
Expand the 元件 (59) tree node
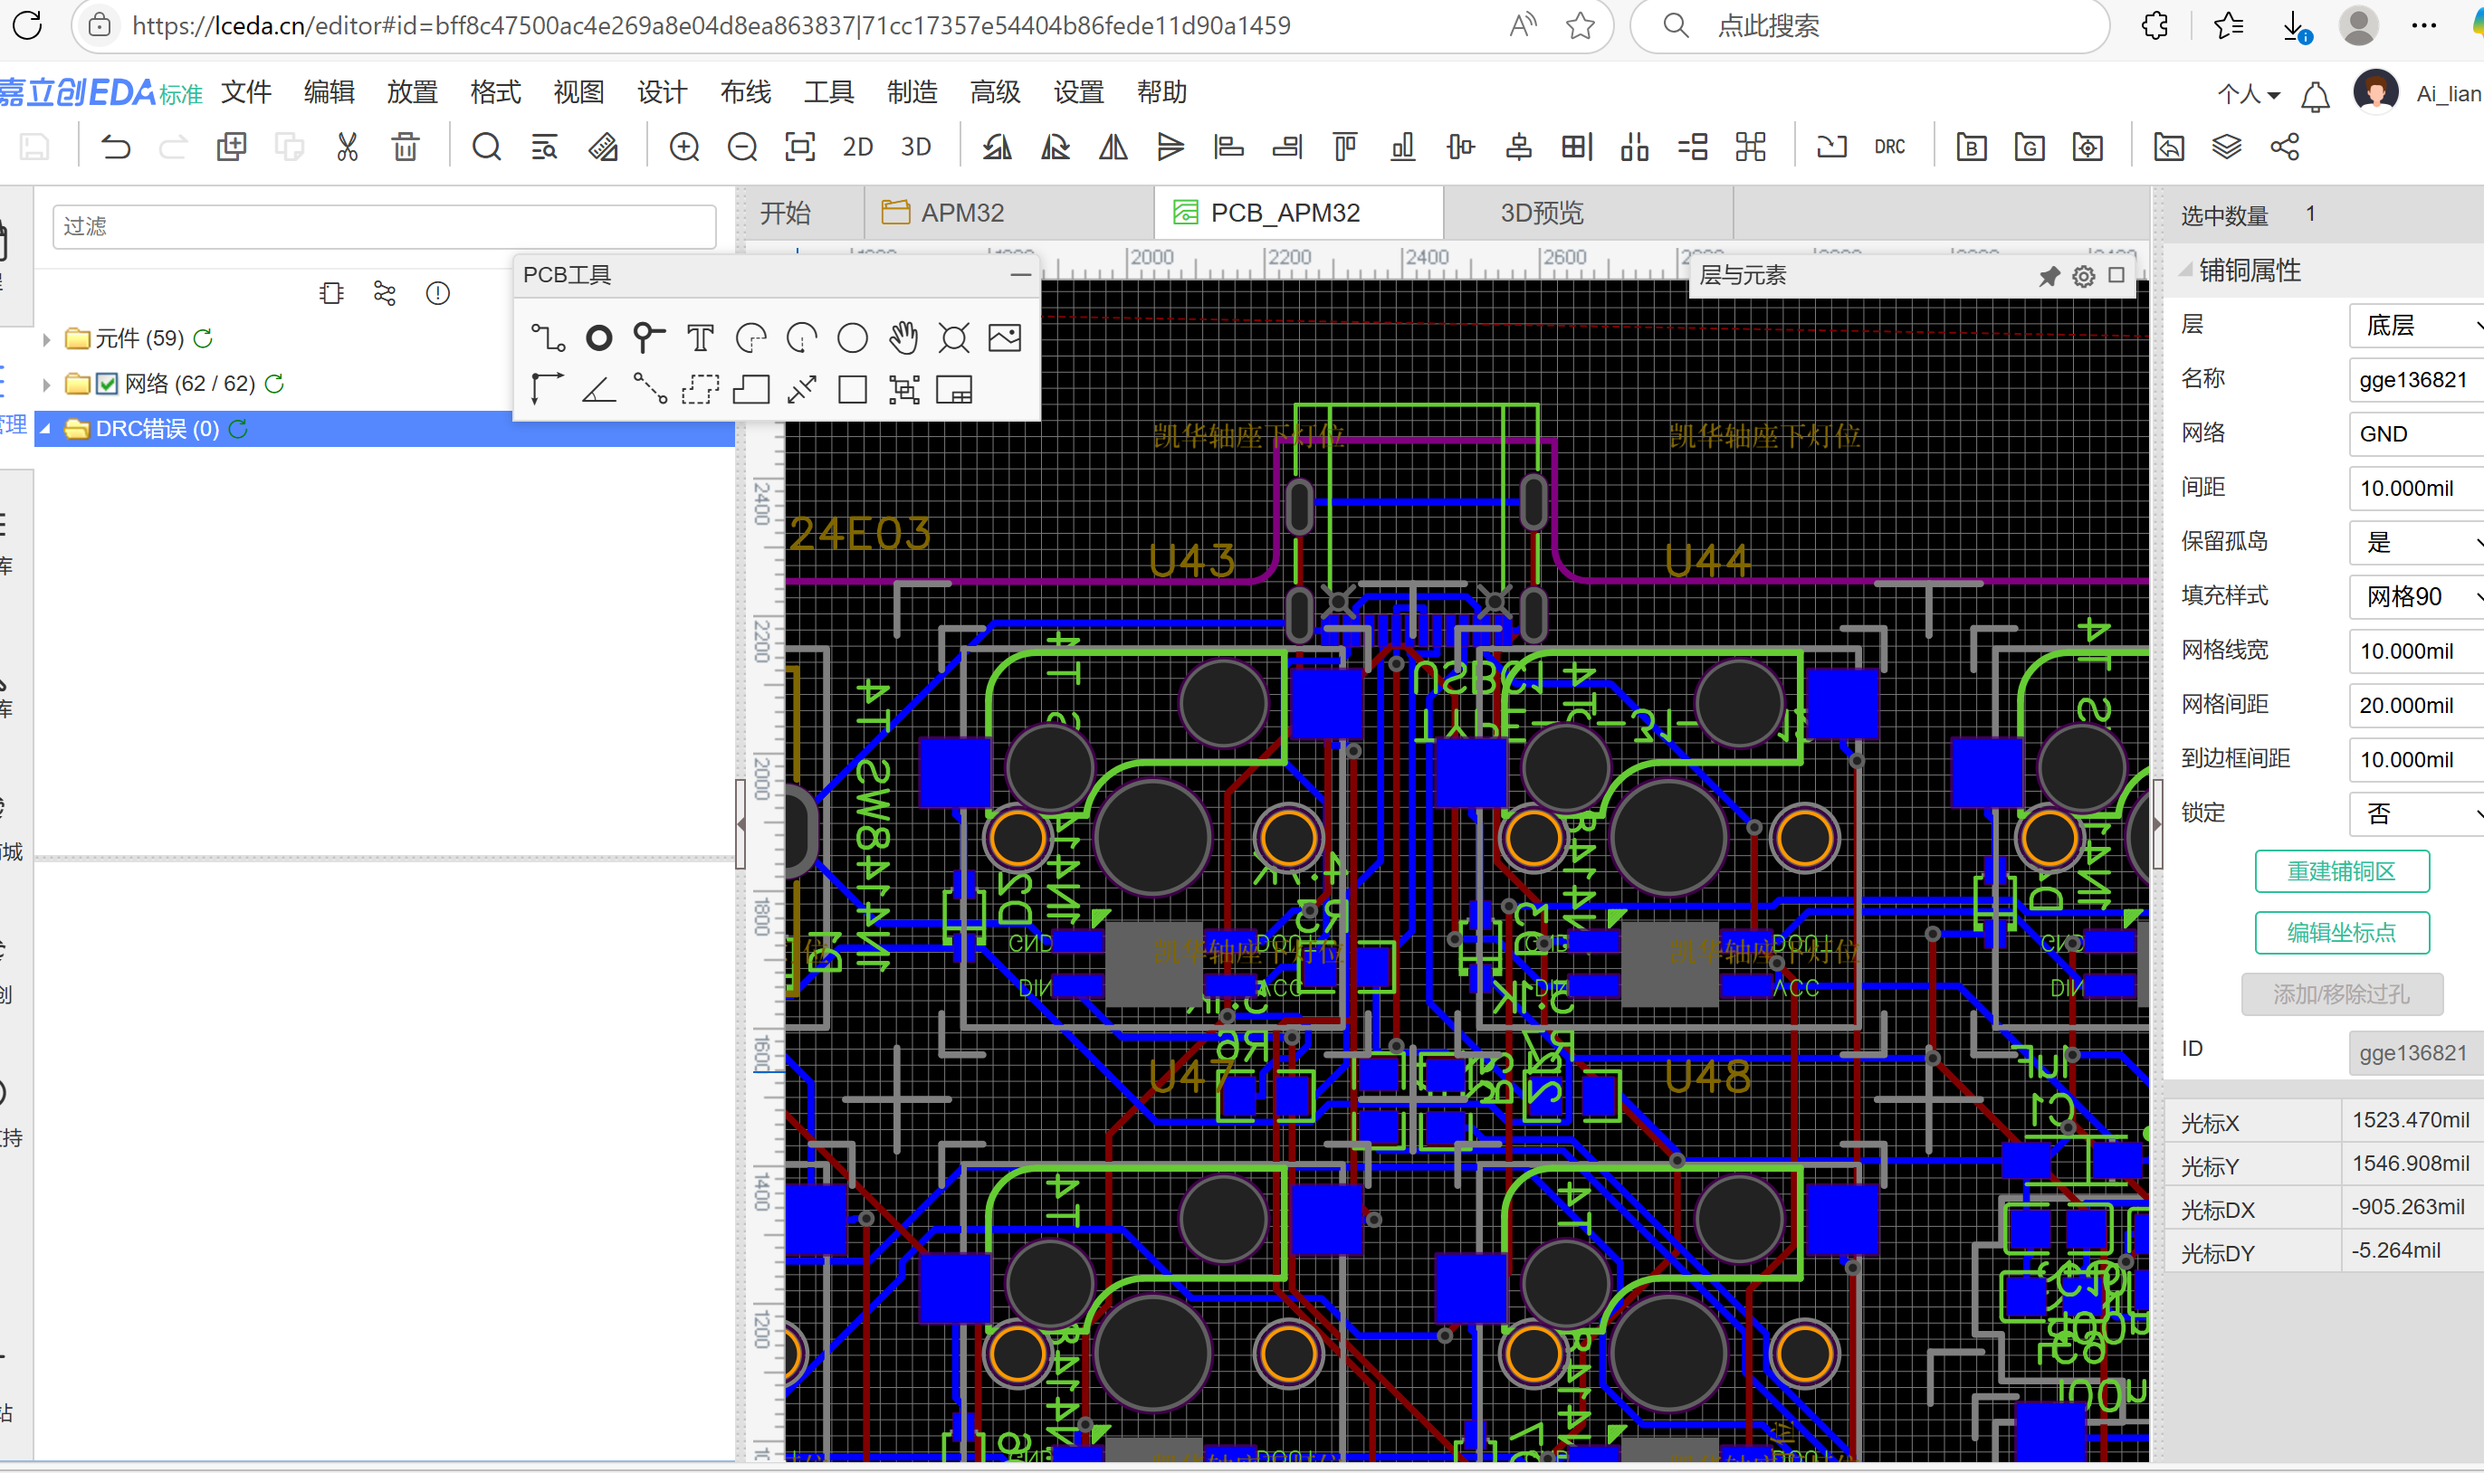pyautogui.click(x=47, y=339)
